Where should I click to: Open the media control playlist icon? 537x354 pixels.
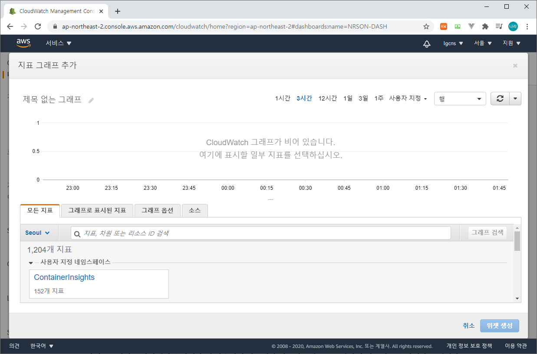point(499,26)
